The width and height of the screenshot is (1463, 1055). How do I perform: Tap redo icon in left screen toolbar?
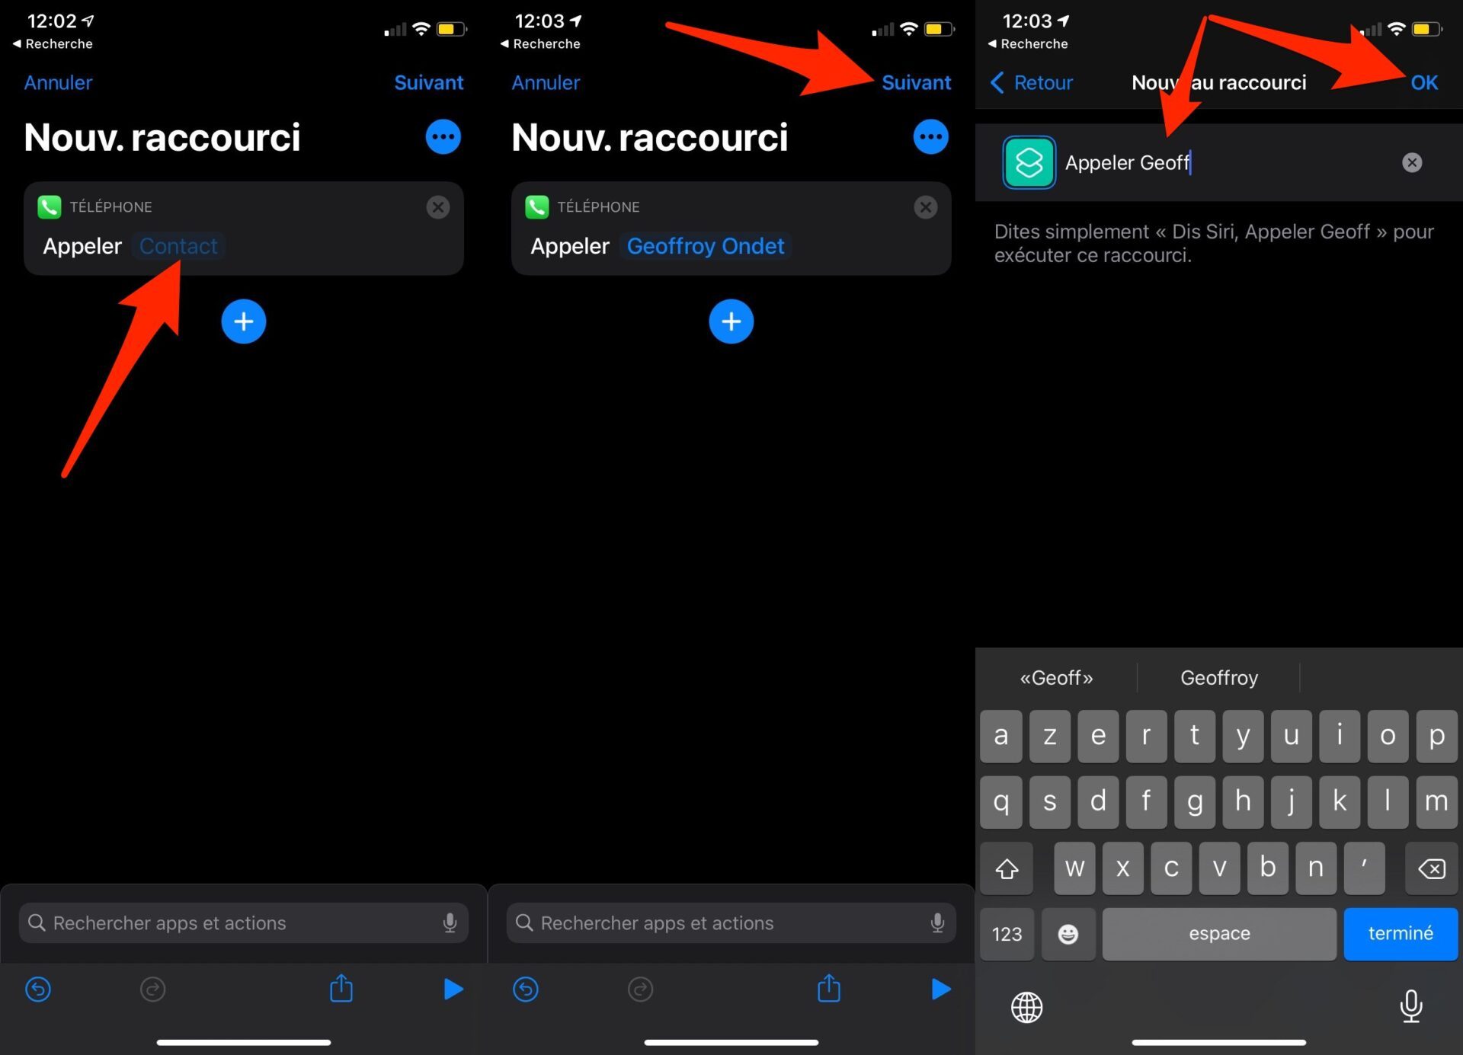152,989
